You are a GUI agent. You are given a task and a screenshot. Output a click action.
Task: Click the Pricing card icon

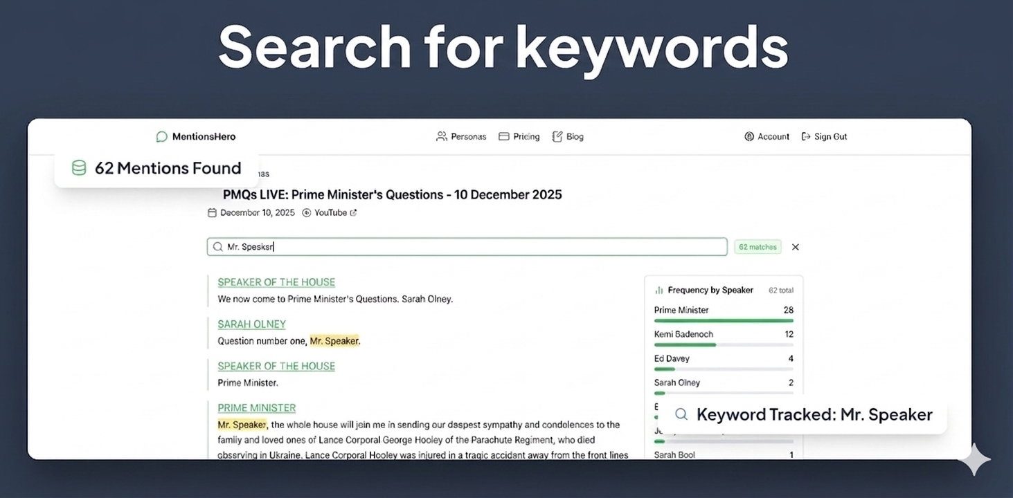(503, 136)
